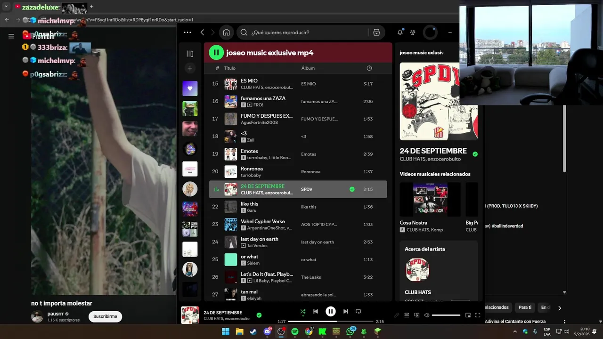
Task: Expand Your Library sidebar
Action: click(x=190, y=54)
